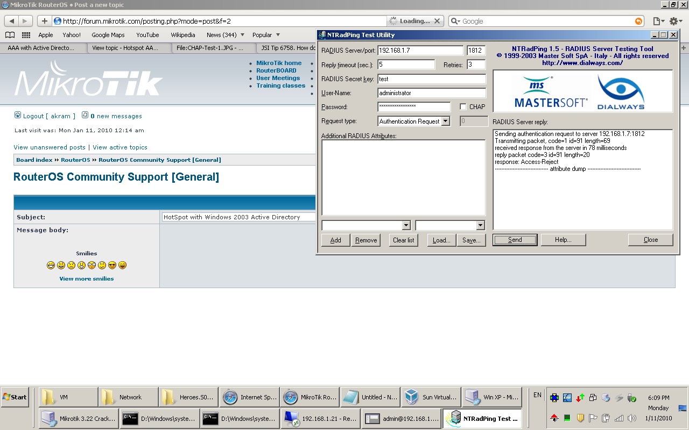Open the Safari page menu icon
This screenshot has width=689, height=430.
658,21
